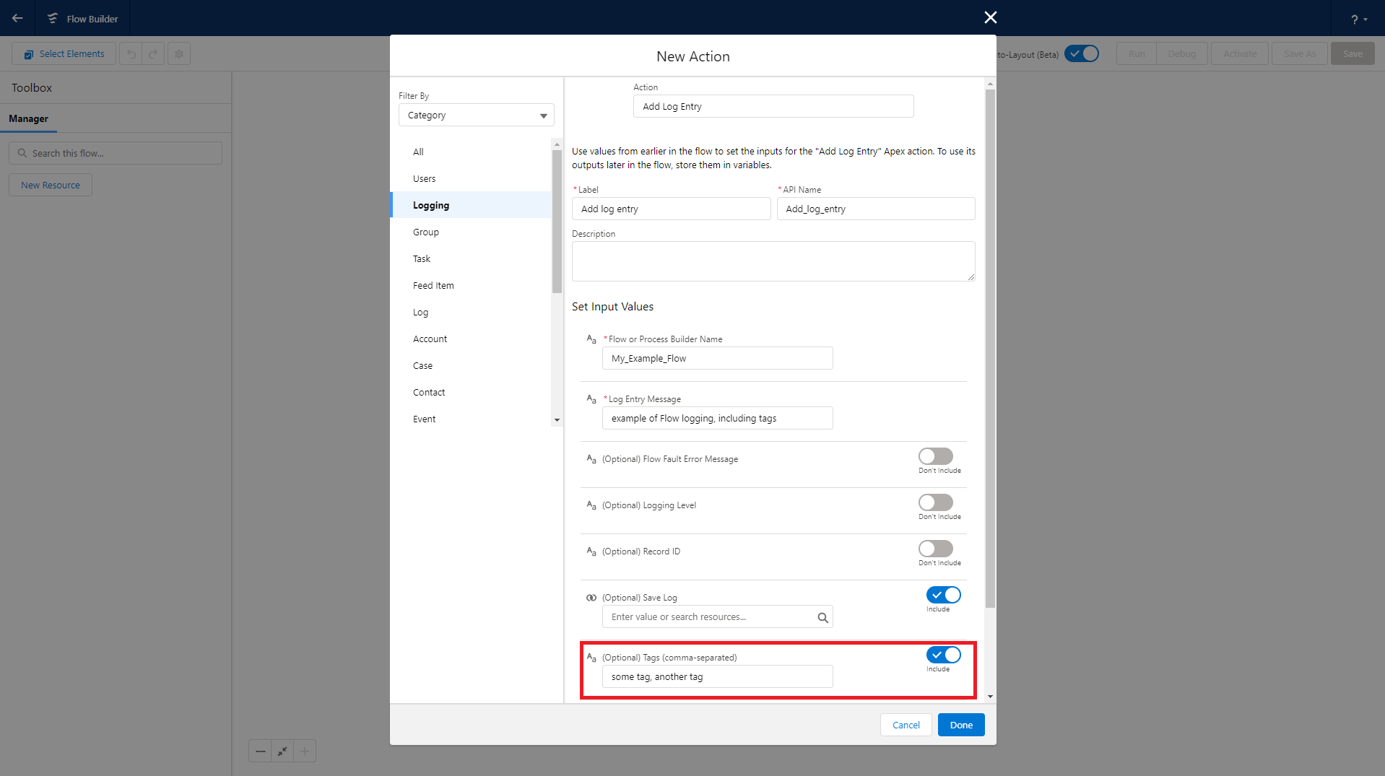Select the Account category

coord(471,339)
